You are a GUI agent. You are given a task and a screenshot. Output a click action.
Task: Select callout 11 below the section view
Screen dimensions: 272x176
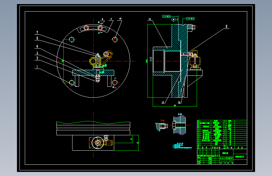pos(163,102)
